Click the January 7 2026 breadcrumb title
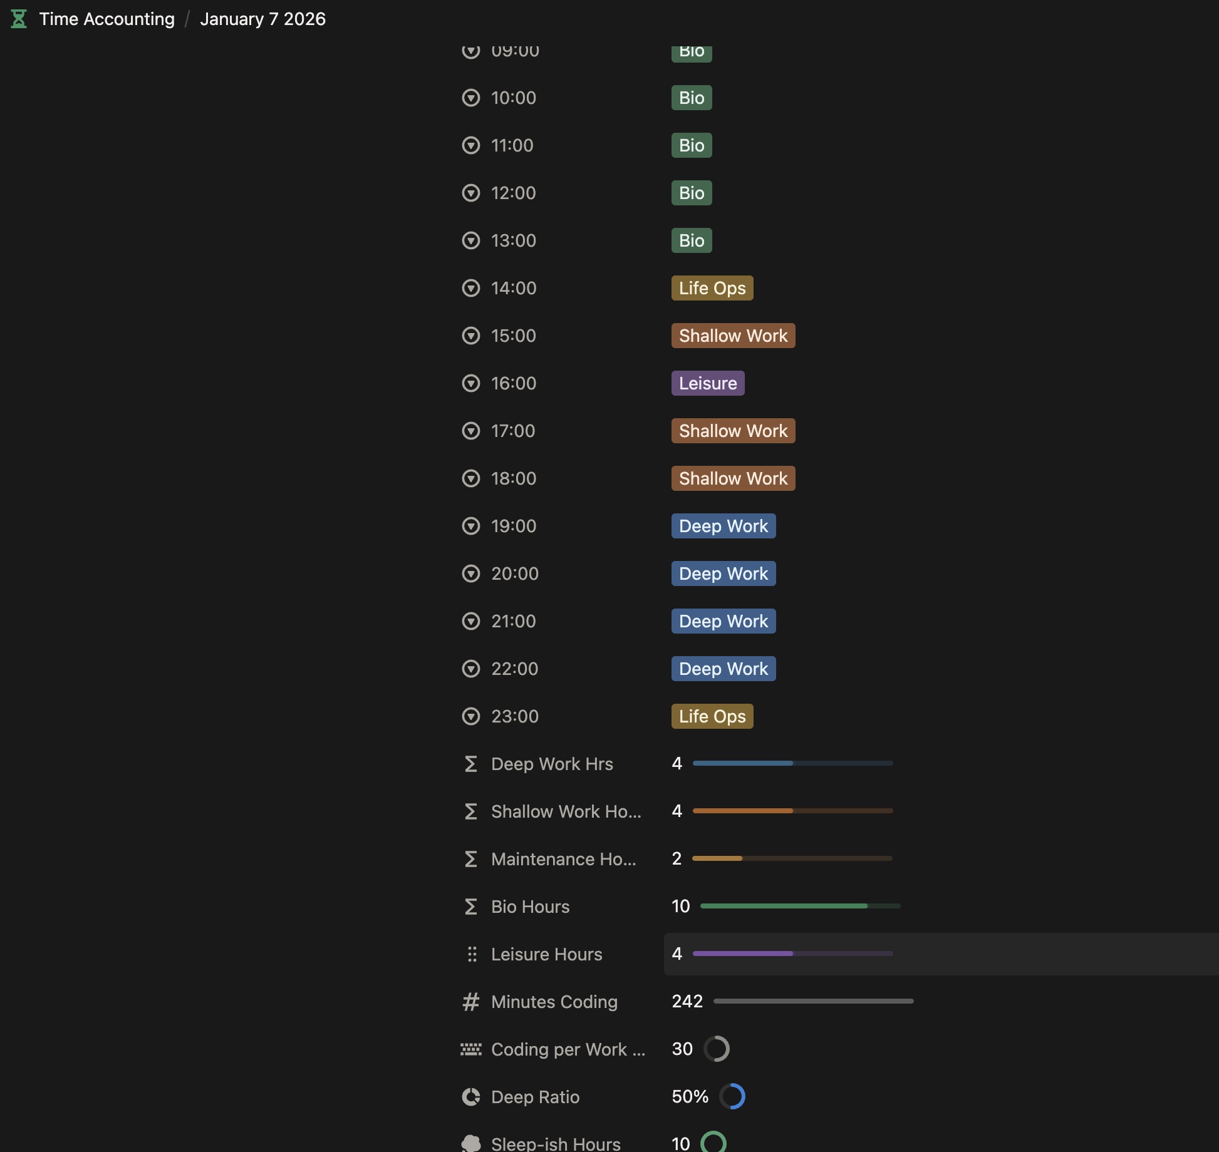Image resolution: width=1219 pixels, height=1152 pixels. [x=262, y=19]
